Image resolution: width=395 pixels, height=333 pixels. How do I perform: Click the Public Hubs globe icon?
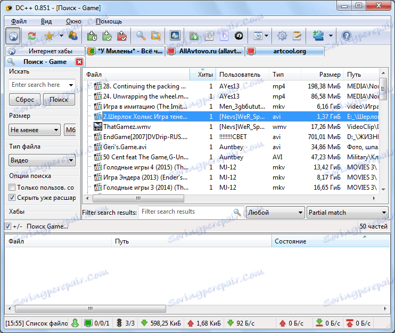(x=14, y=36)
